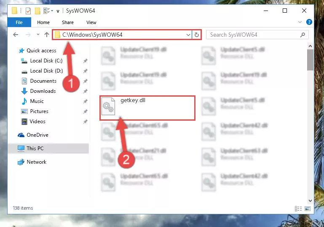Switch to the View ribbon tab
The width and height of the screenshot is (324, 227).
pos(91,22)
